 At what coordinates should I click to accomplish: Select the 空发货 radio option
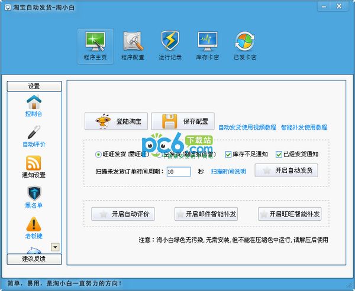(159, 155)
